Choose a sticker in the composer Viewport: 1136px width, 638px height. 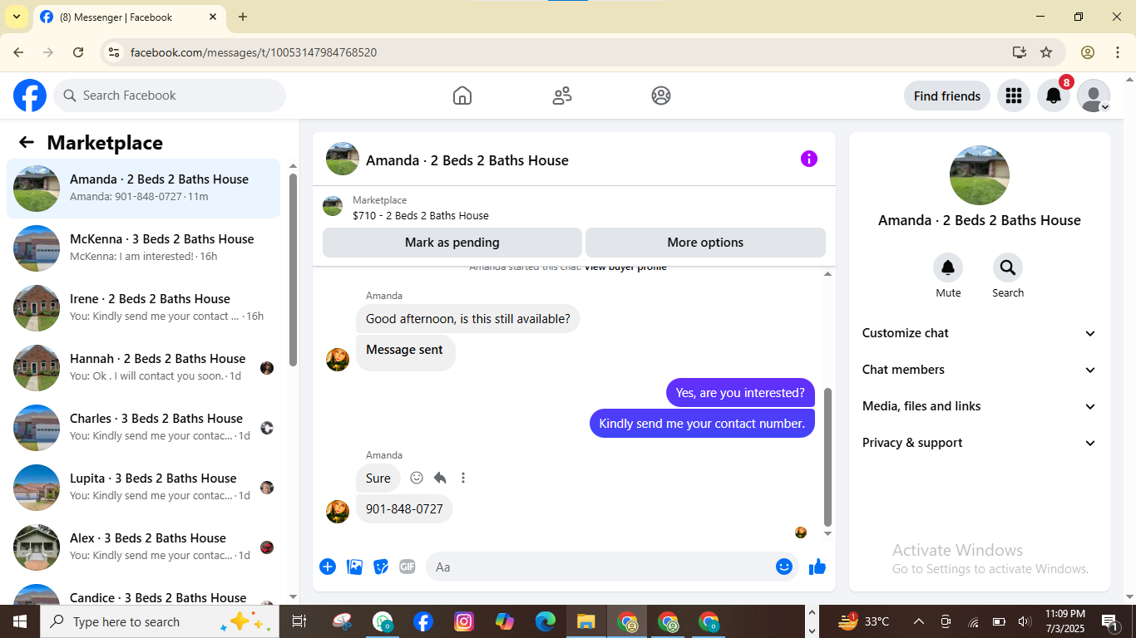pyautogui.click(x=381, y=567)
